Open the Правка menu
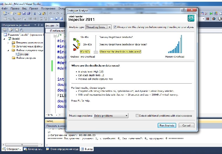This screenshot has width=222, height=154. (x=15, y=9)
